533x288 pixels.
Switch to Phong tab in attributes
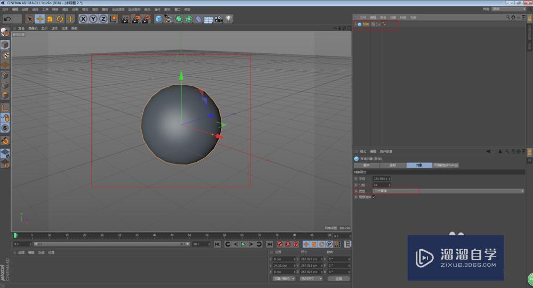click(446, 165)
